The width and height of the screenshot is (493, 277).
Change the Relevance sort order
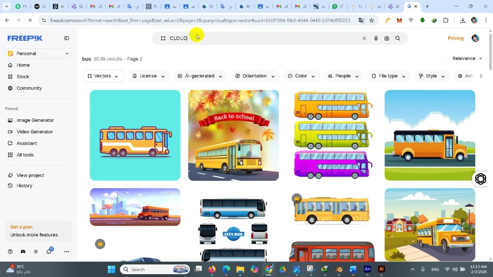point(467,58)
